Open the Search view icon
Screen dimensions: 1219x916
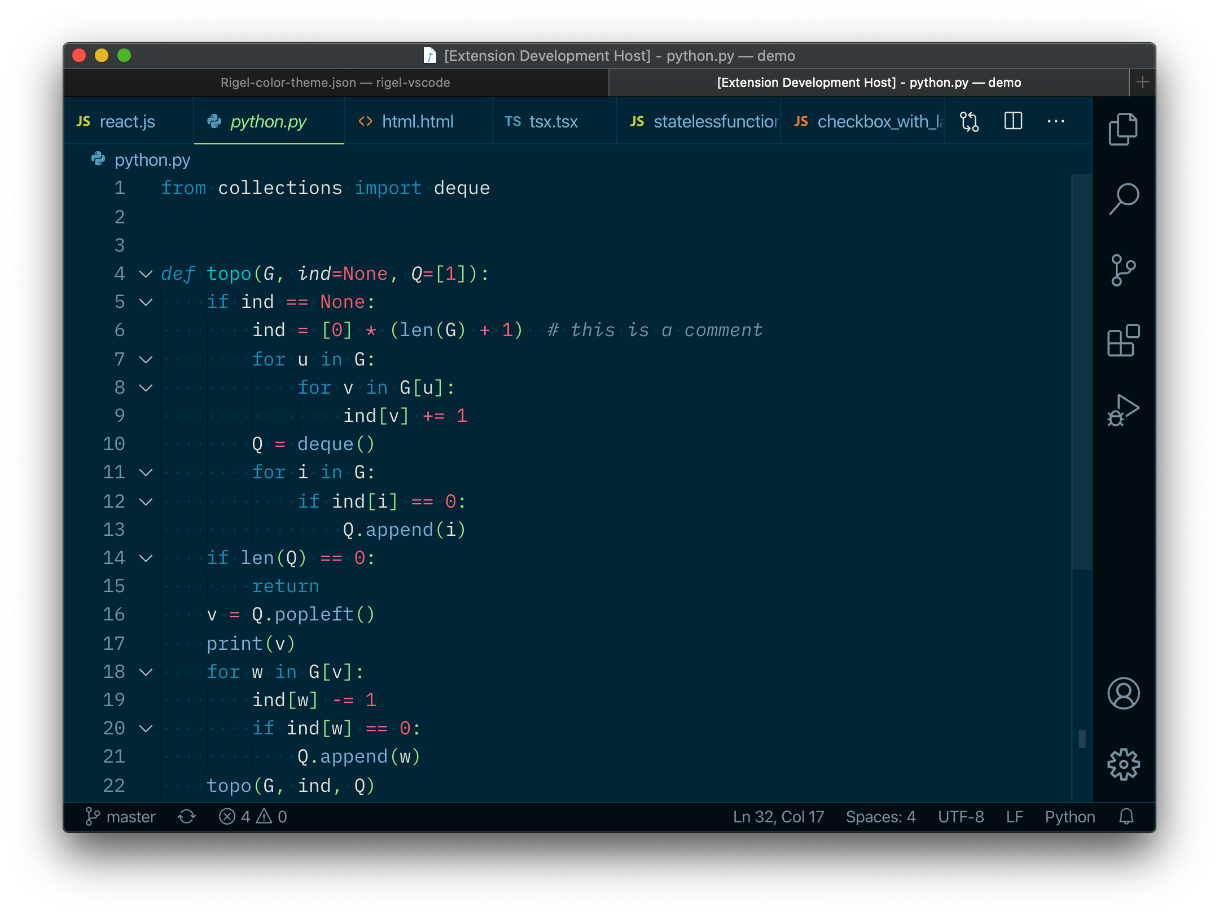1123,199
